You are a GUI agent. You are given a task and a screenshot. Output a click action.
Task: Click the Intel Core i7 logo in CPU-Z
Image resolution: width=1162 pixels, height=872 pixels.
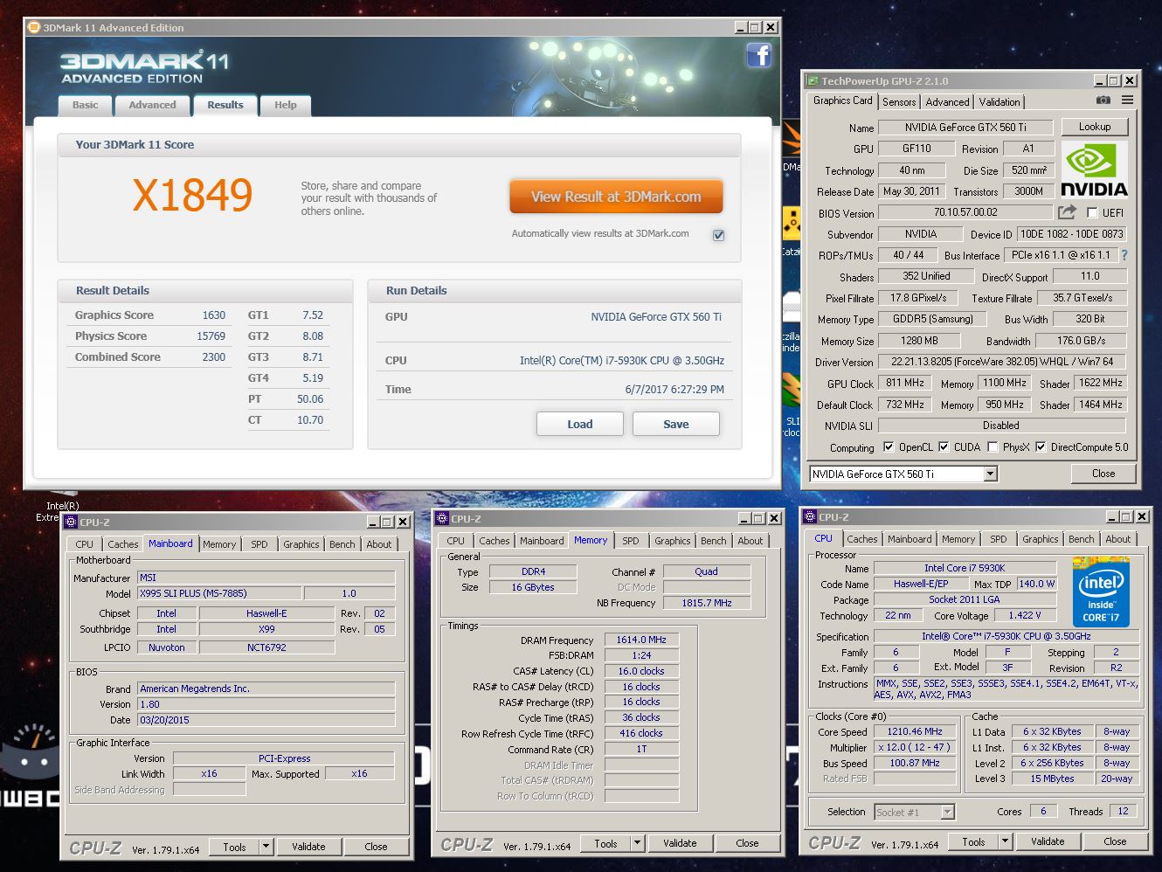(x=1101, y=592)
